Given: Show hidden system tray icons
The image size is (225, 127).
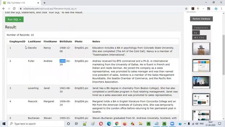Looking at the screenshot, I should [185, 124].
